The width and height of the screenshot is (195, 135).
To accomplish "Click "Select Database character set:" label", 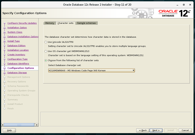I will tap(65, 65).
